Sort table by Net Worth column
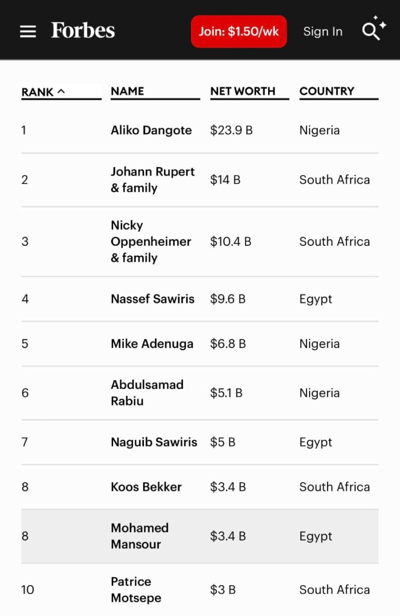Screen dimensions: 400x616 [x=243, y=91]
